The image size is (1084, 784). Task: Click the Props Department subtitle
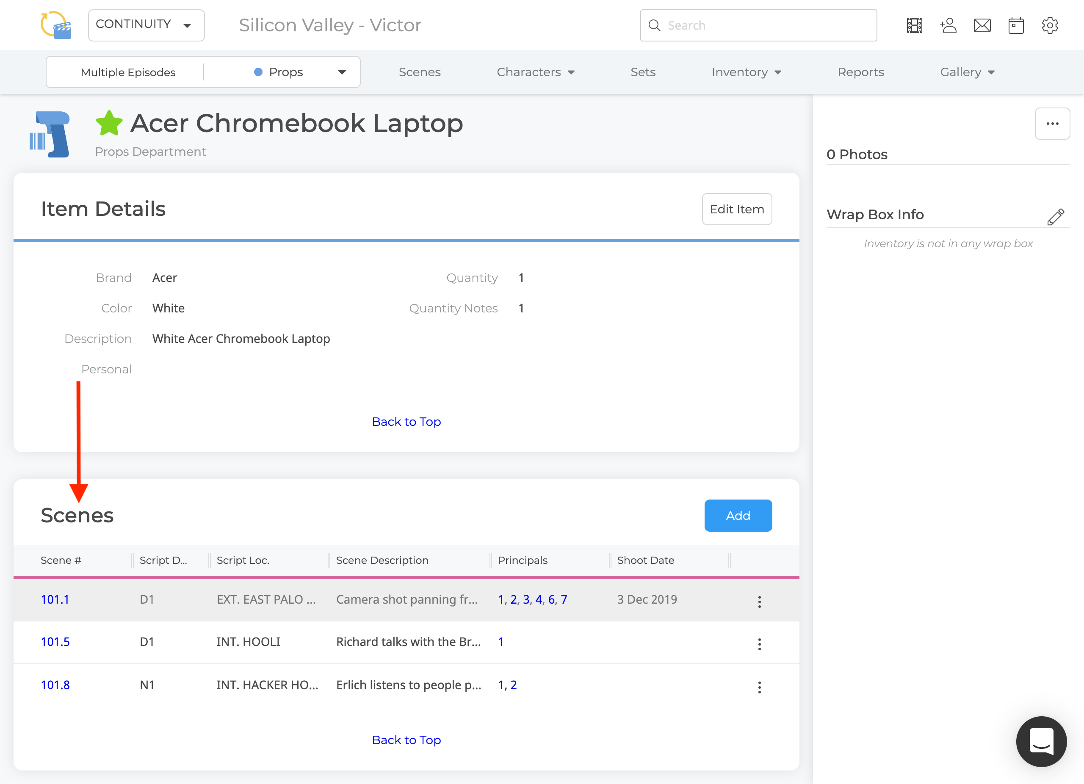click(x=150, y=152)
